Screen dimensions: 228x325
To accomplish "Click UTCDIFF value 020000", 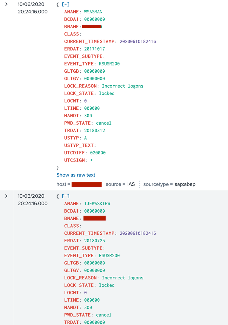I will [x=98, y=153].
